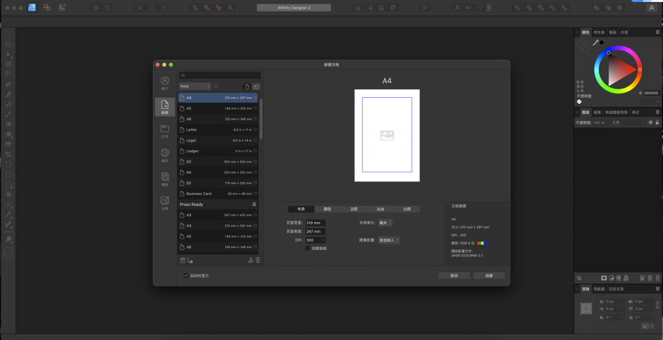The height and width of the screenshot is (340, 663).
Task: Select portrait orientation icon above preset list
Action: point(247,86)
